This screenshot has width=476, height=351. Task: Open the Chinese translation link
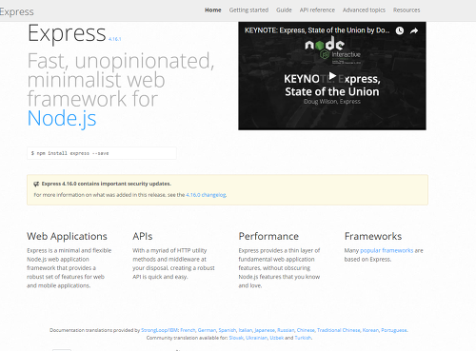pyautogui.click(x=306, y=330)
